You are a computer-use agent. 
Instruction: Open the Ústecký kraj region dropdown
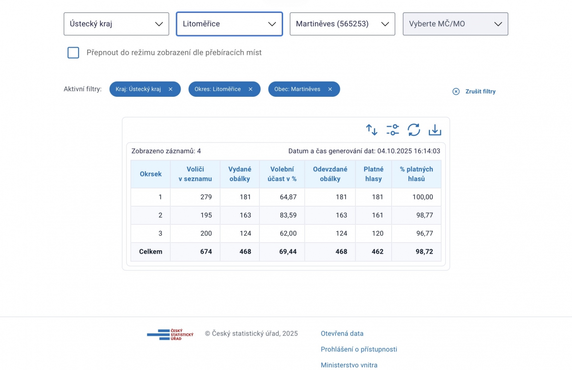tap(116, 24)
